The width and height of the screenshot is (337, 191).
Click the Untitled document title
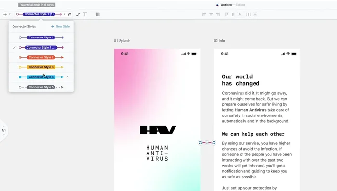226,5
